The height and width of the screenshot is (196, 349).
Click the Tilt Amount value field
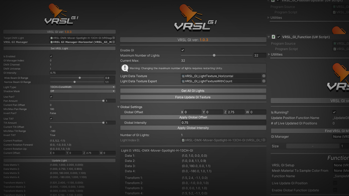coord(110,123)
